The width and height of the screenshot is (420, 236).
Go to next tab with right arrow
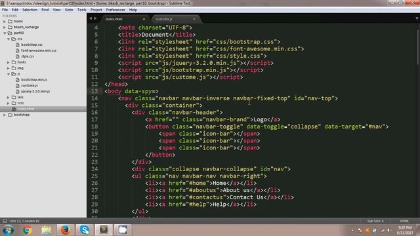click(x=95, y=18)
